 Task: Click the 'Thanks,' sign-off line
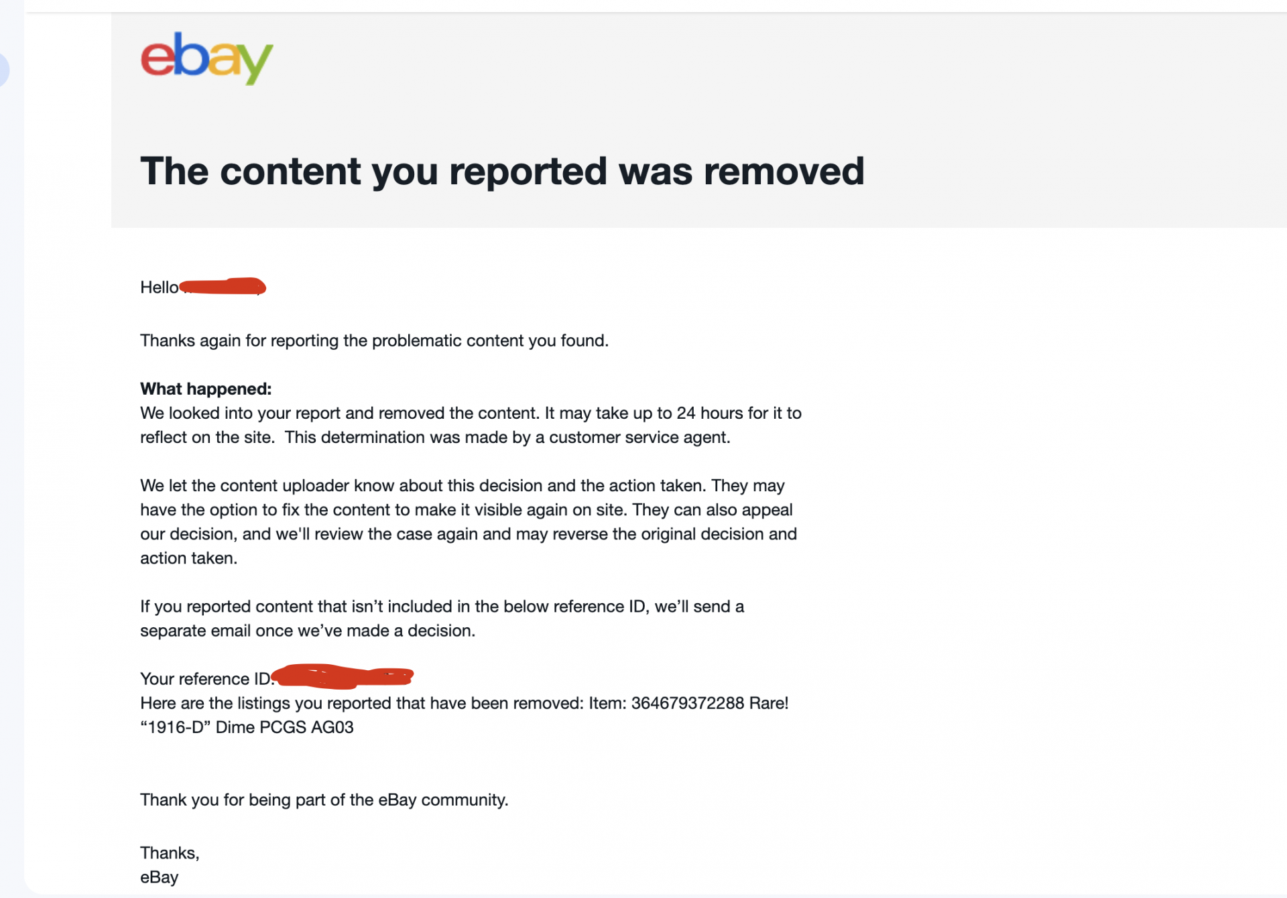click(170, 852)
